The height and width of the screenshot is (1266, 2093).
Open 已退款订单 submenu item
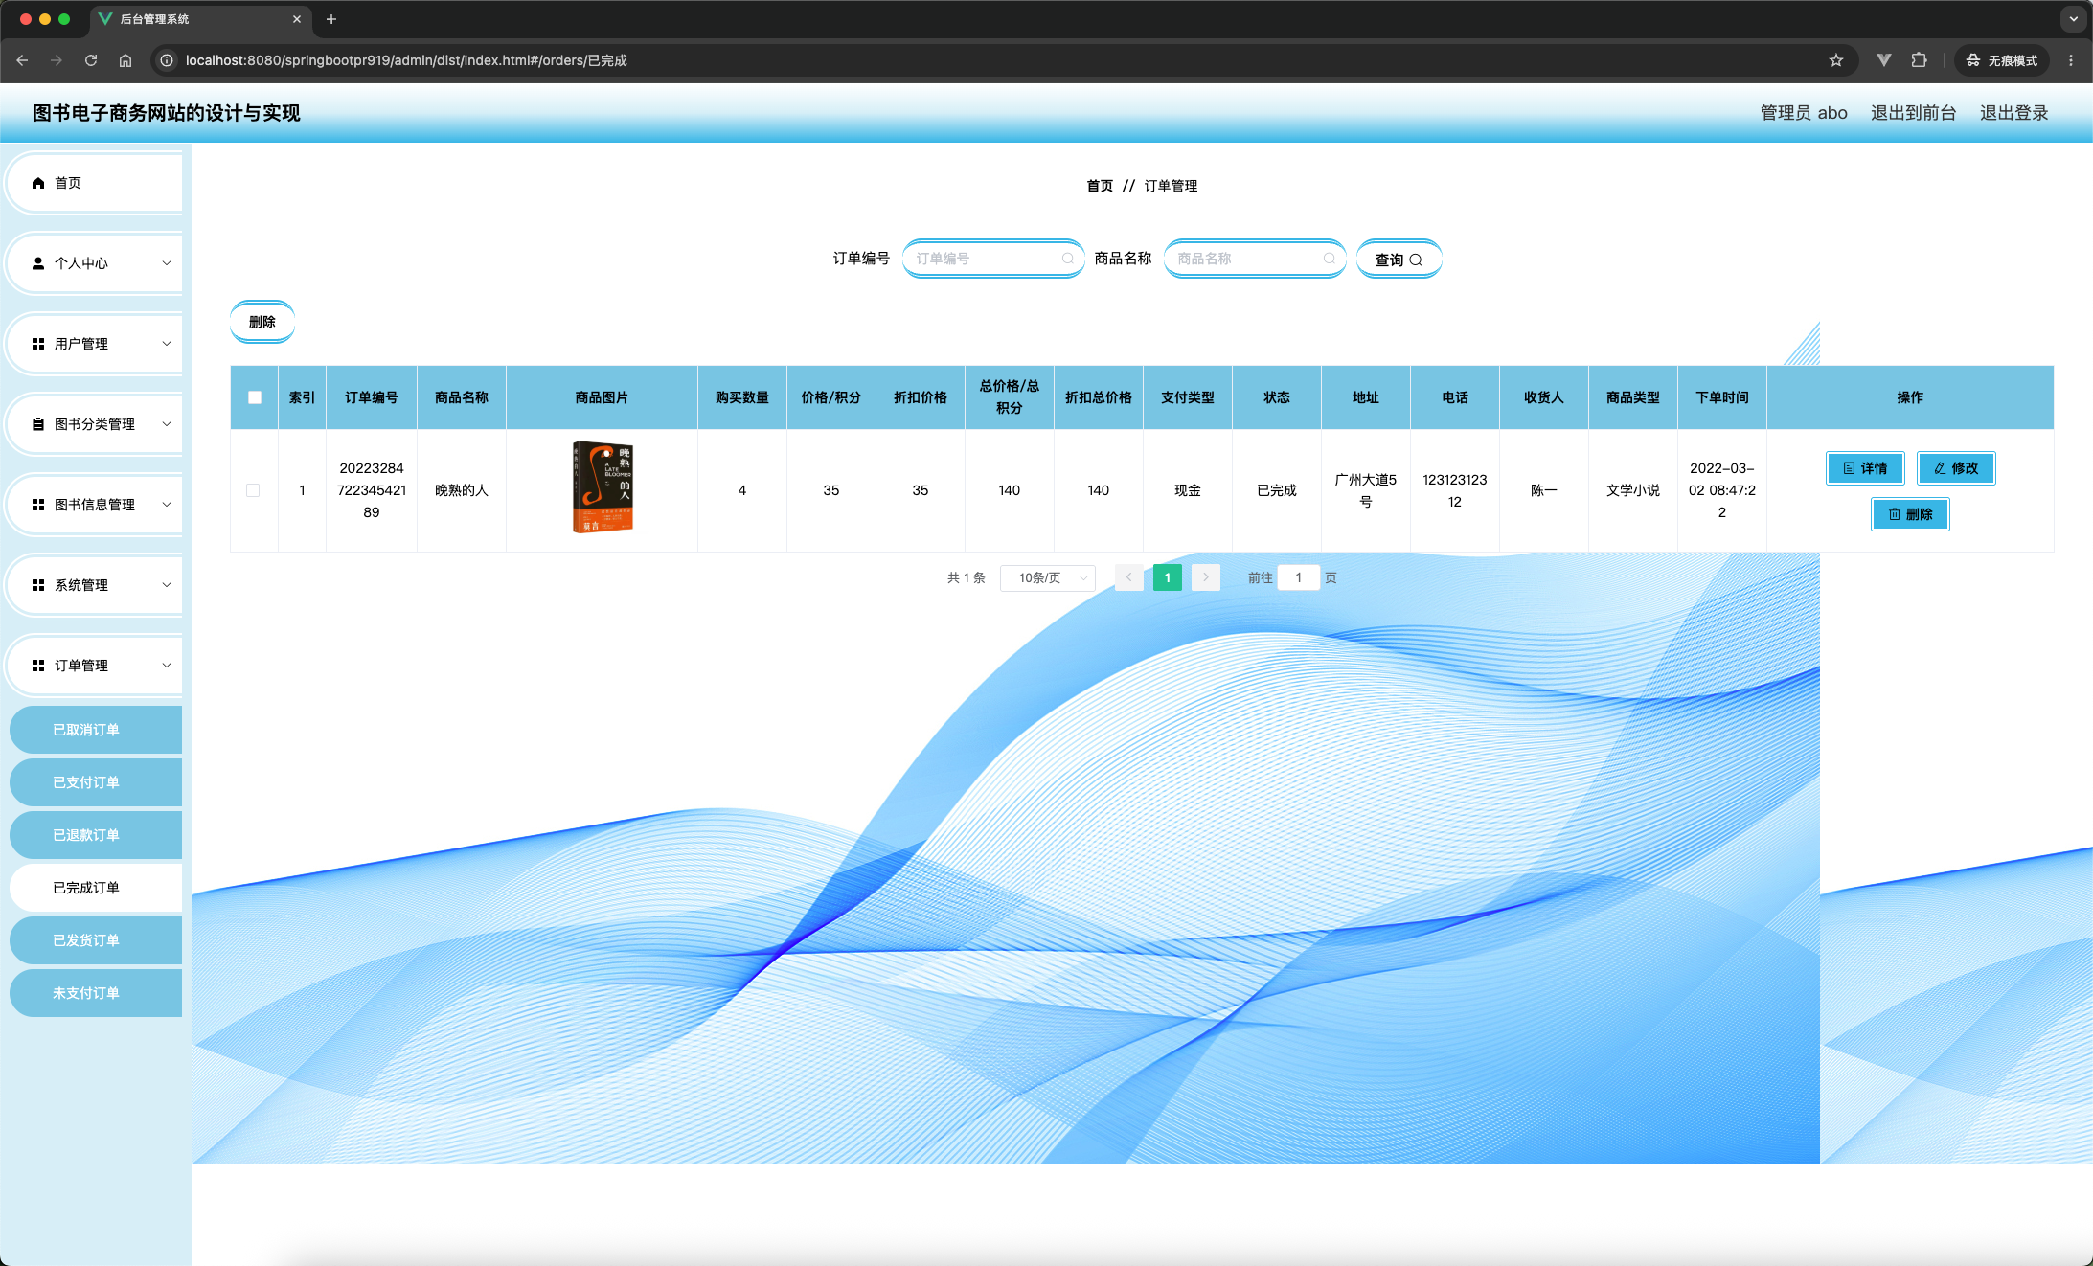coord(96,835)
